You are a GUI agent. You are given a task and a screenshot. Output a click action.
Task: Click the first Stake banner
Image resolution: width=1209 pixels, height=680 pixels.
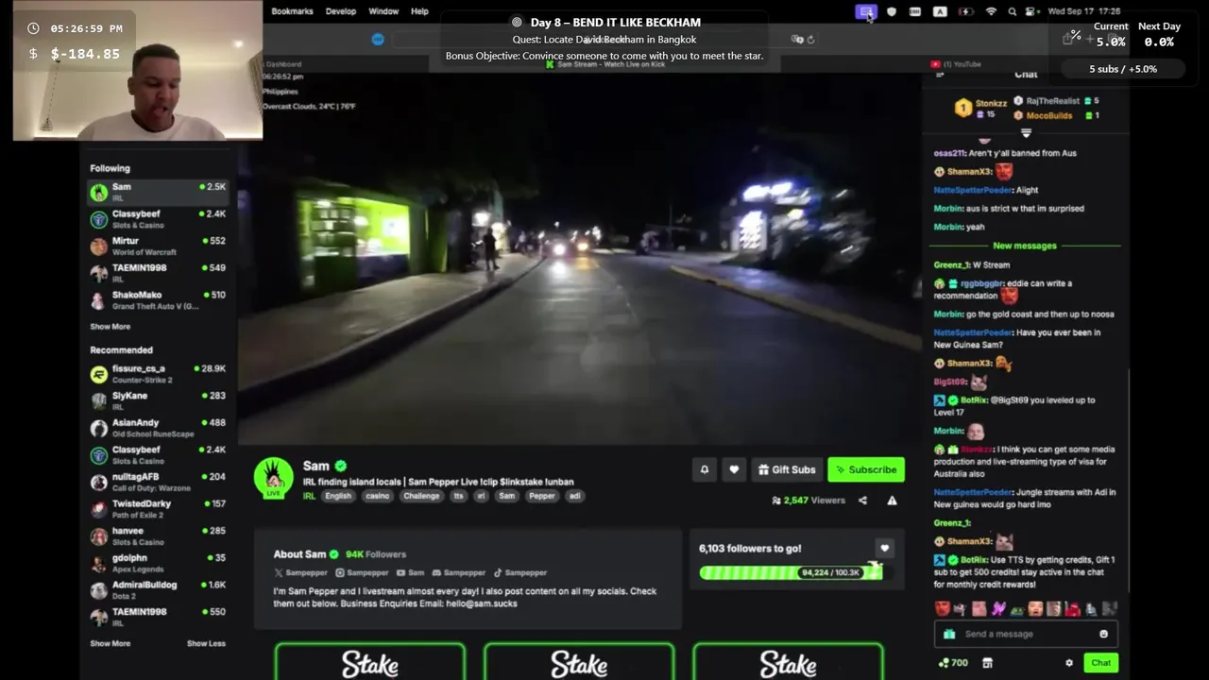pyautogui.click(x=370, y=662)
